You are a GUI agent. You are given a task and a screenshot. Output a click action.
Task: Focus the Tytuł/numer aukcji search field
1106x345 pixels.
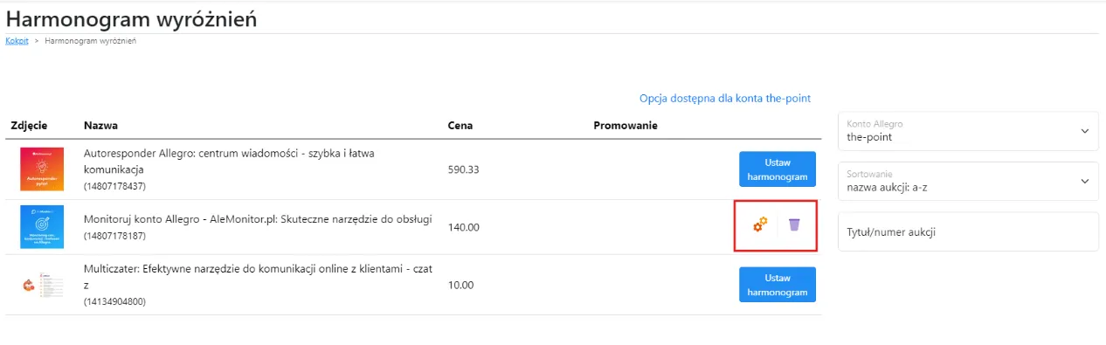click(x=968, y=231)
